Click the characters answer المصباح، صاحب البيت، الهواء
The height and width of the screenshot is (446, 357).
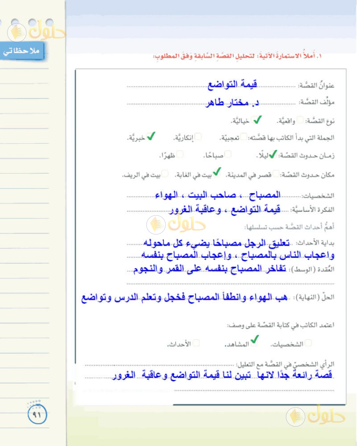pyautogui.click(x=217, y=195)
